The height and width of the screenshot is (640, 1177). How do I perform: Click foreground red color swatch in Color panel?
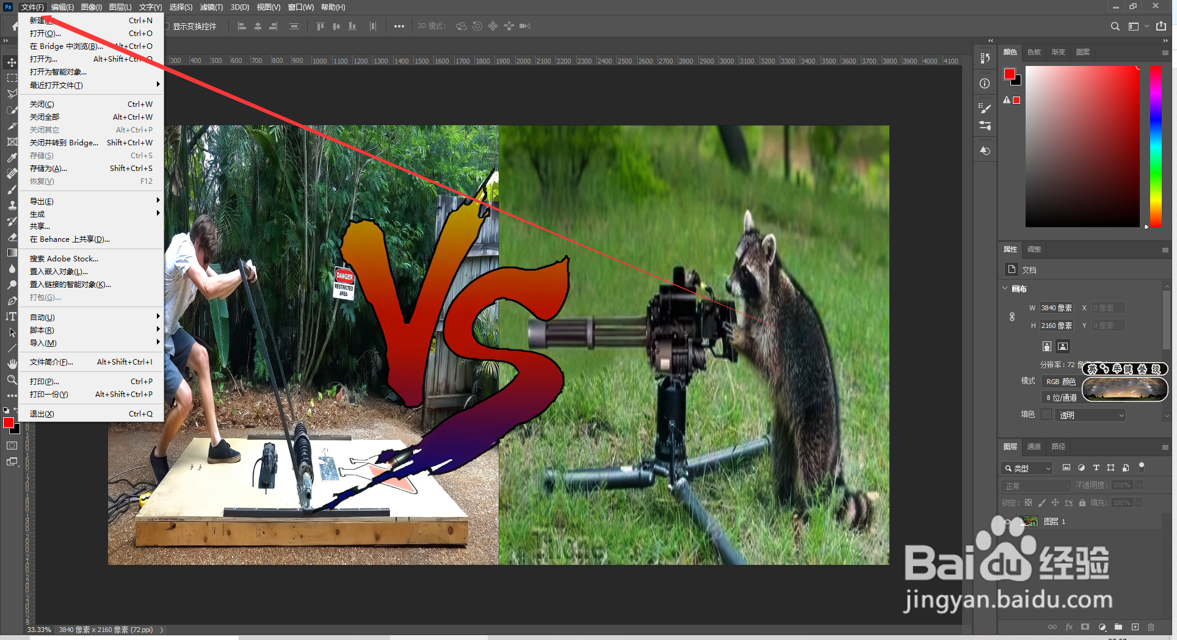(x=1010, y=75)
